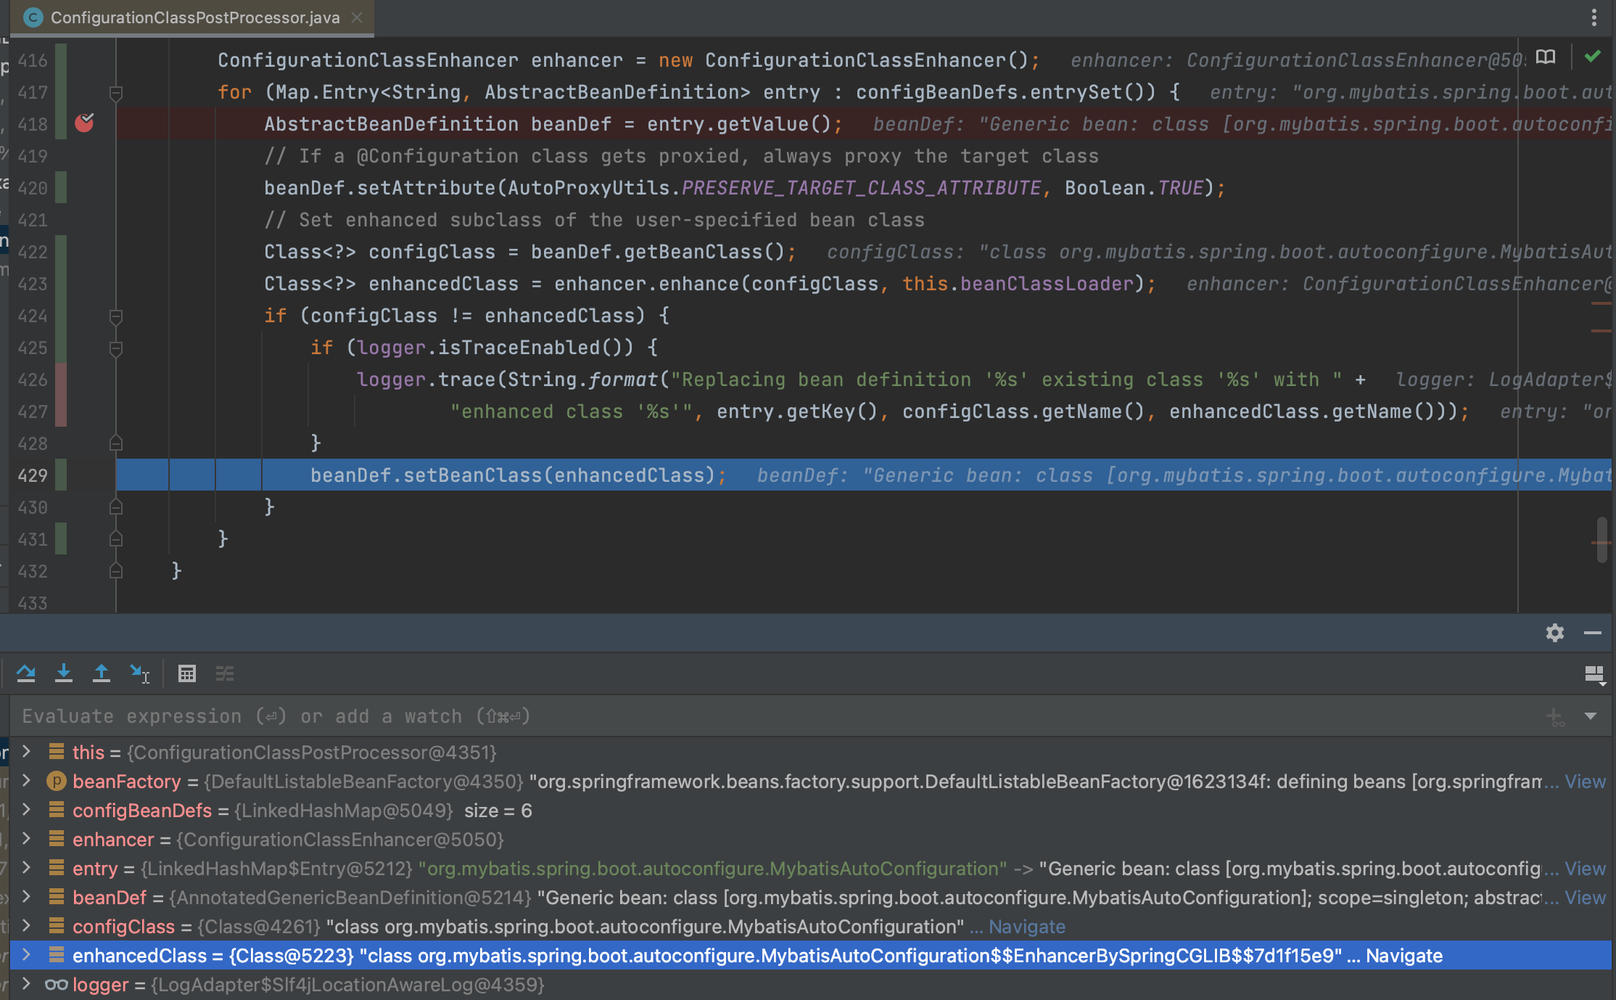Open the Evaluate Expression calculator icon
1616x1000 pixels.
tap(187, 673)
